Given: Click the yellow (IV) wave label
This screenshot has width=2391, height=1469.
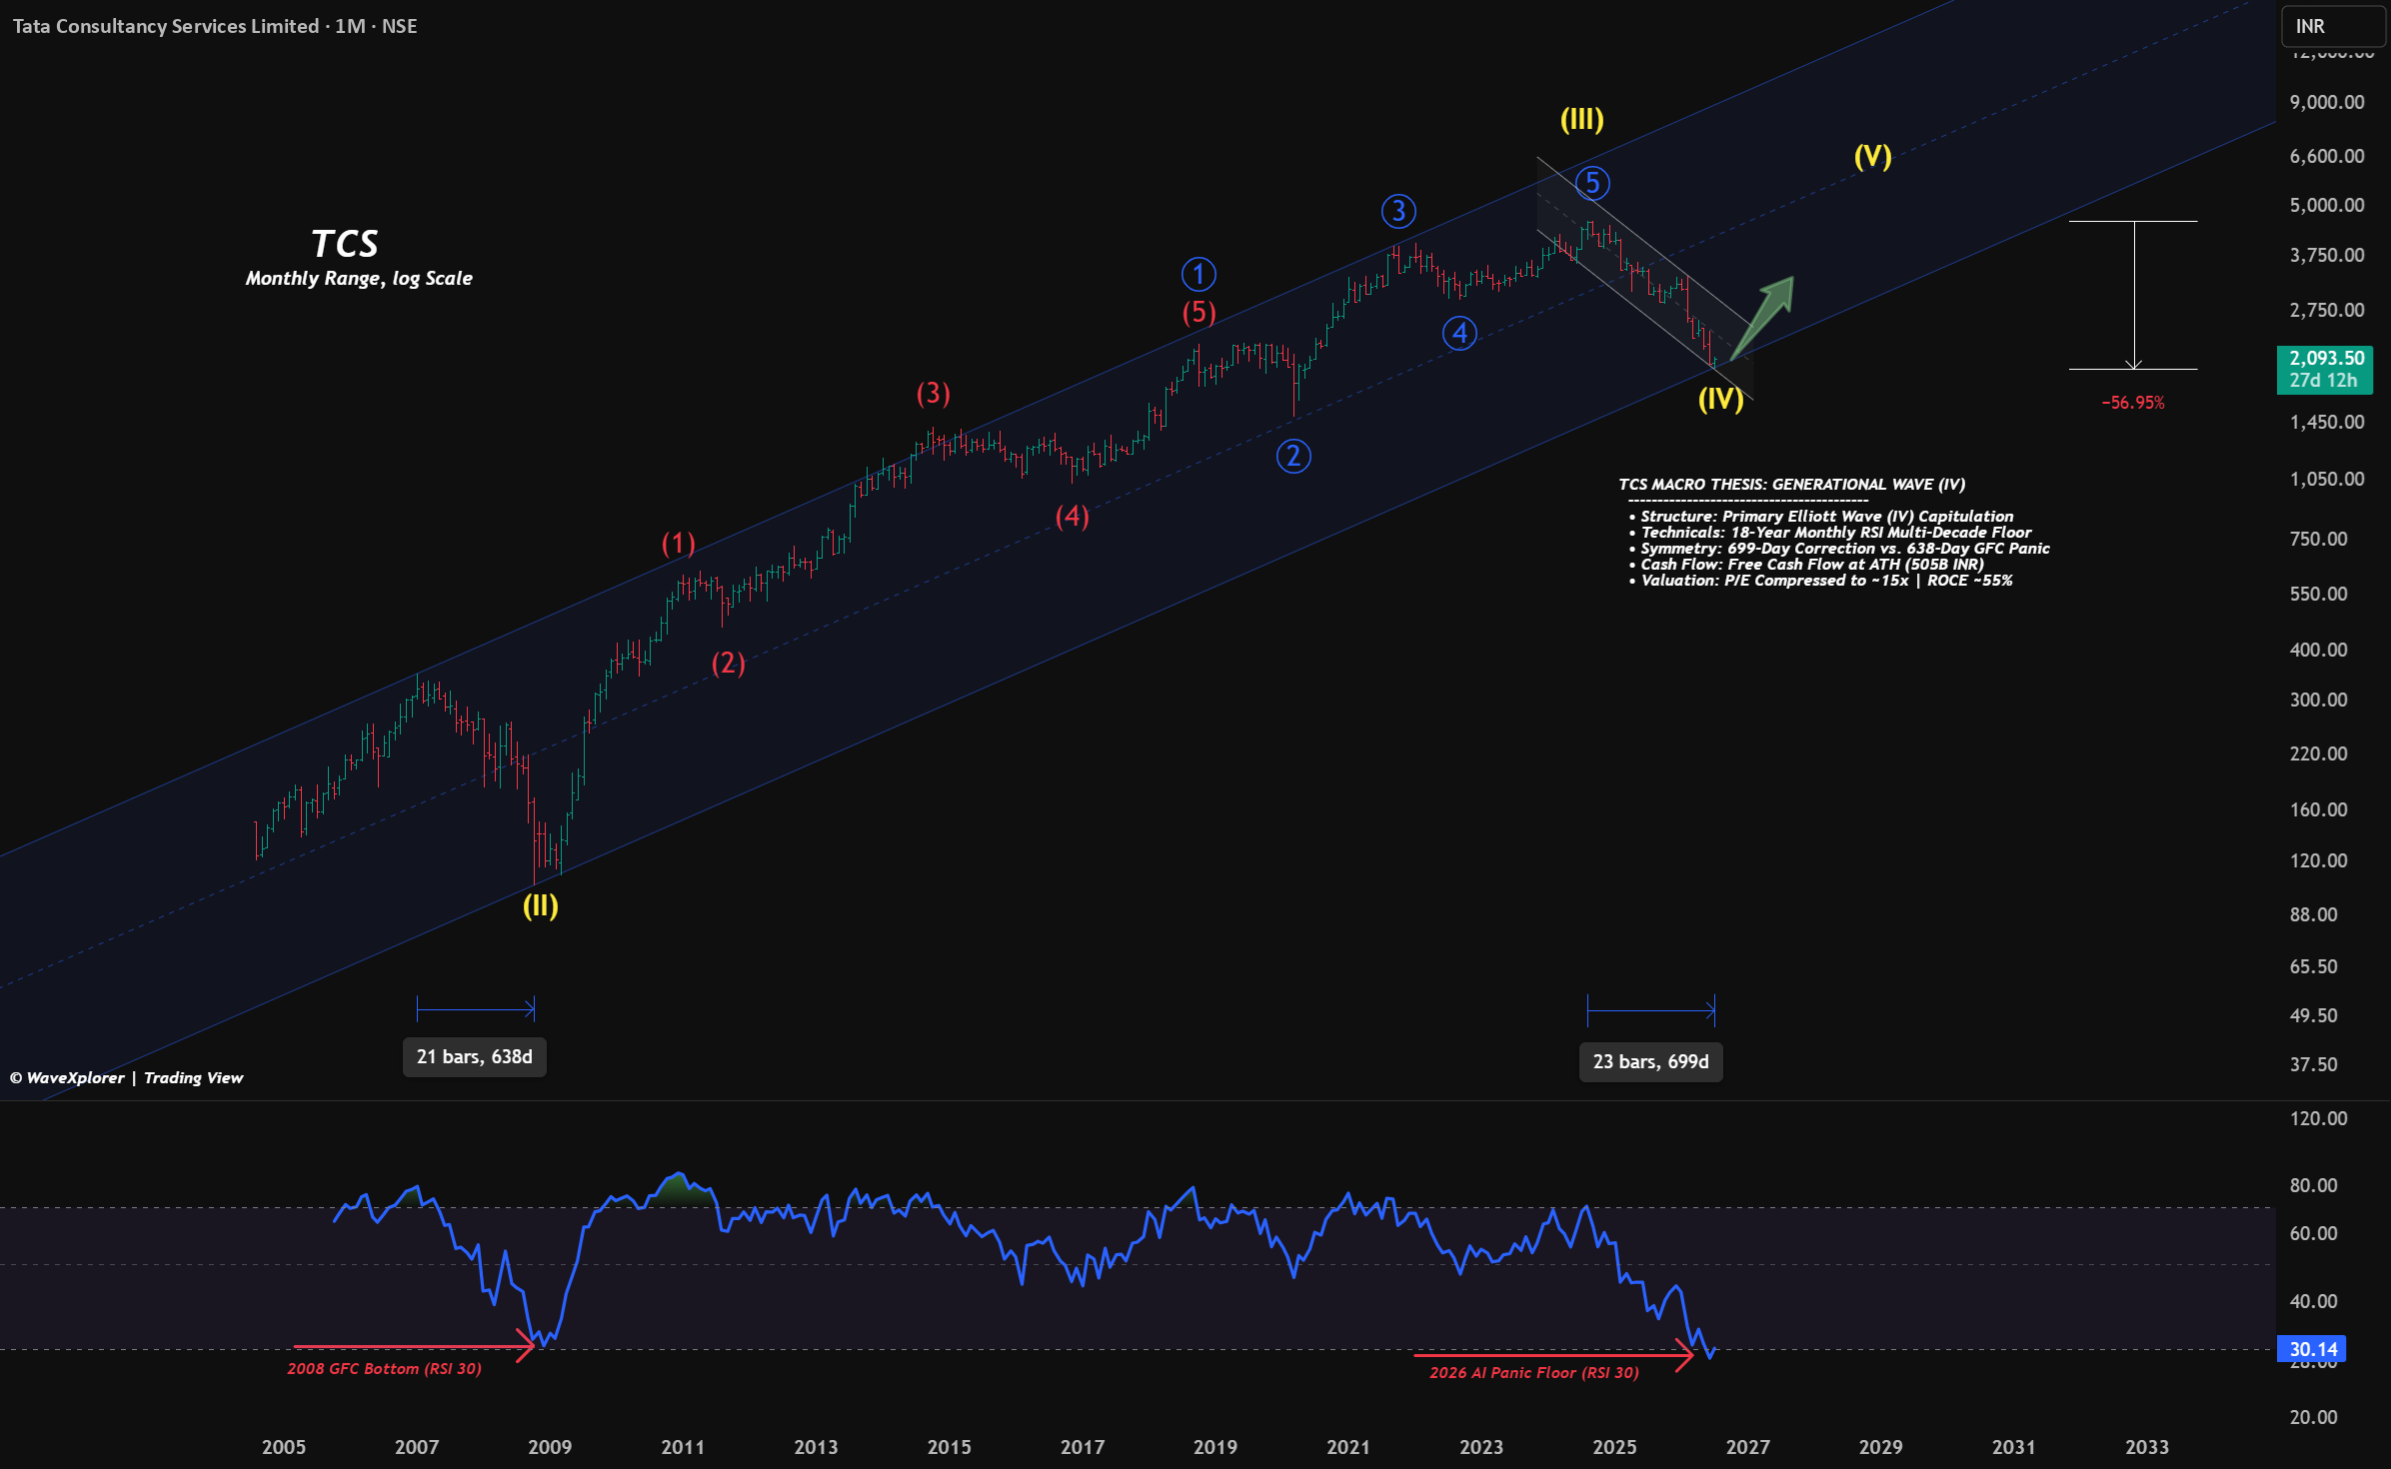Looking at the screenshot, I should (x=1720, y=400).
